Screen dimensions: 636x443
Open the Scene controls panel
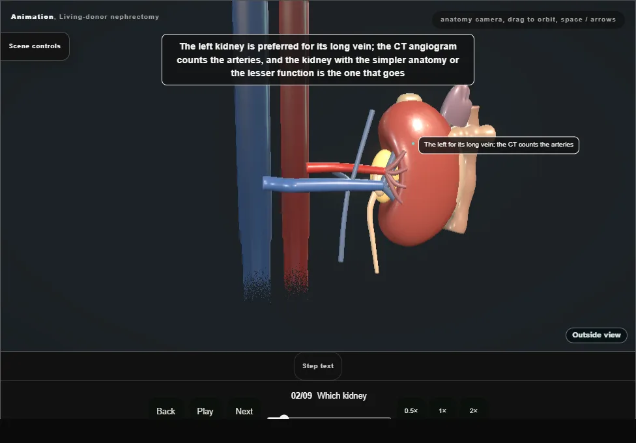click(x=35, y=46)
